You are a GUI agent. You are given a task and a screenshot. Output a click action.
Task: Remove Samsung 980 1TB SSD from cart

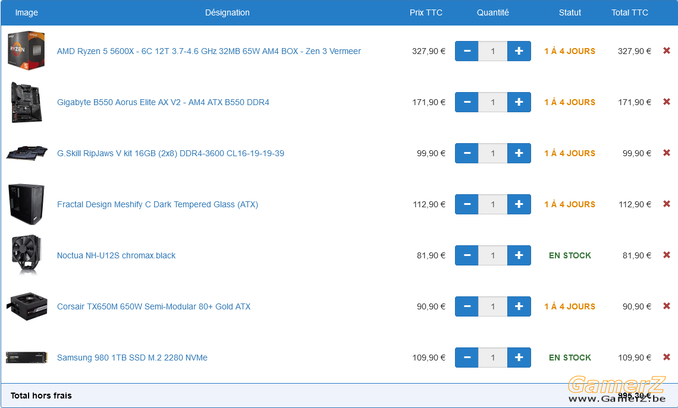667,357
